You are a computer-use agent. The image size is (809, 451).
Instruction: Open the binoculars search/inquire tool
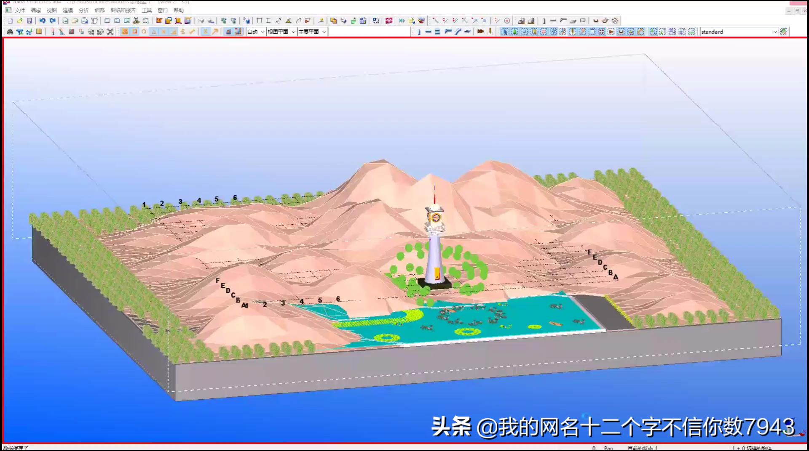coord(9,31)
